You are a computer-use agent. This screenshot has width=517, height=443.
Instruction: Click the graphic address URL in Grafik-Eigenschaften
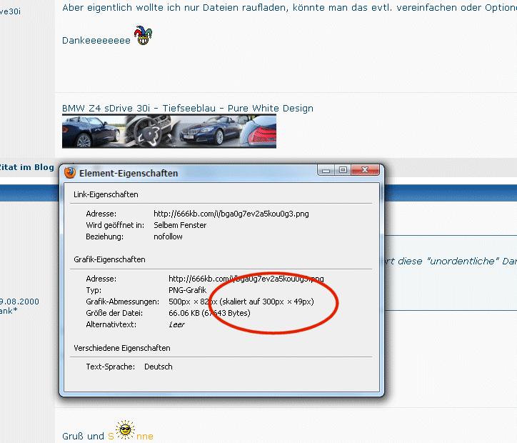coord(246,279)
